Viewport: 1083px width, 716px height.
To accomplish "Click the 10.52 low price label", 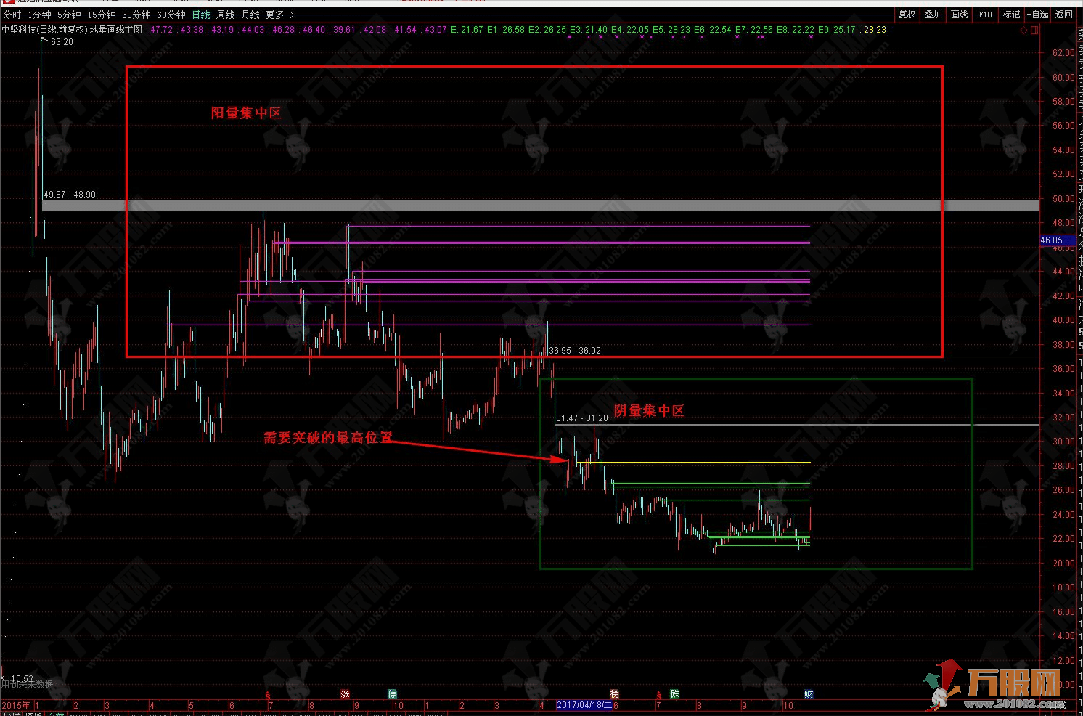I will coord(20,678).
